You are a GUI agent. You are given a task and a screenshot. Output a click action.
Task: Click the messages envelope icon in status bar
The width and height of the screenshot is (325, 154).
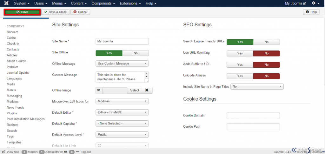pos(65,152)
